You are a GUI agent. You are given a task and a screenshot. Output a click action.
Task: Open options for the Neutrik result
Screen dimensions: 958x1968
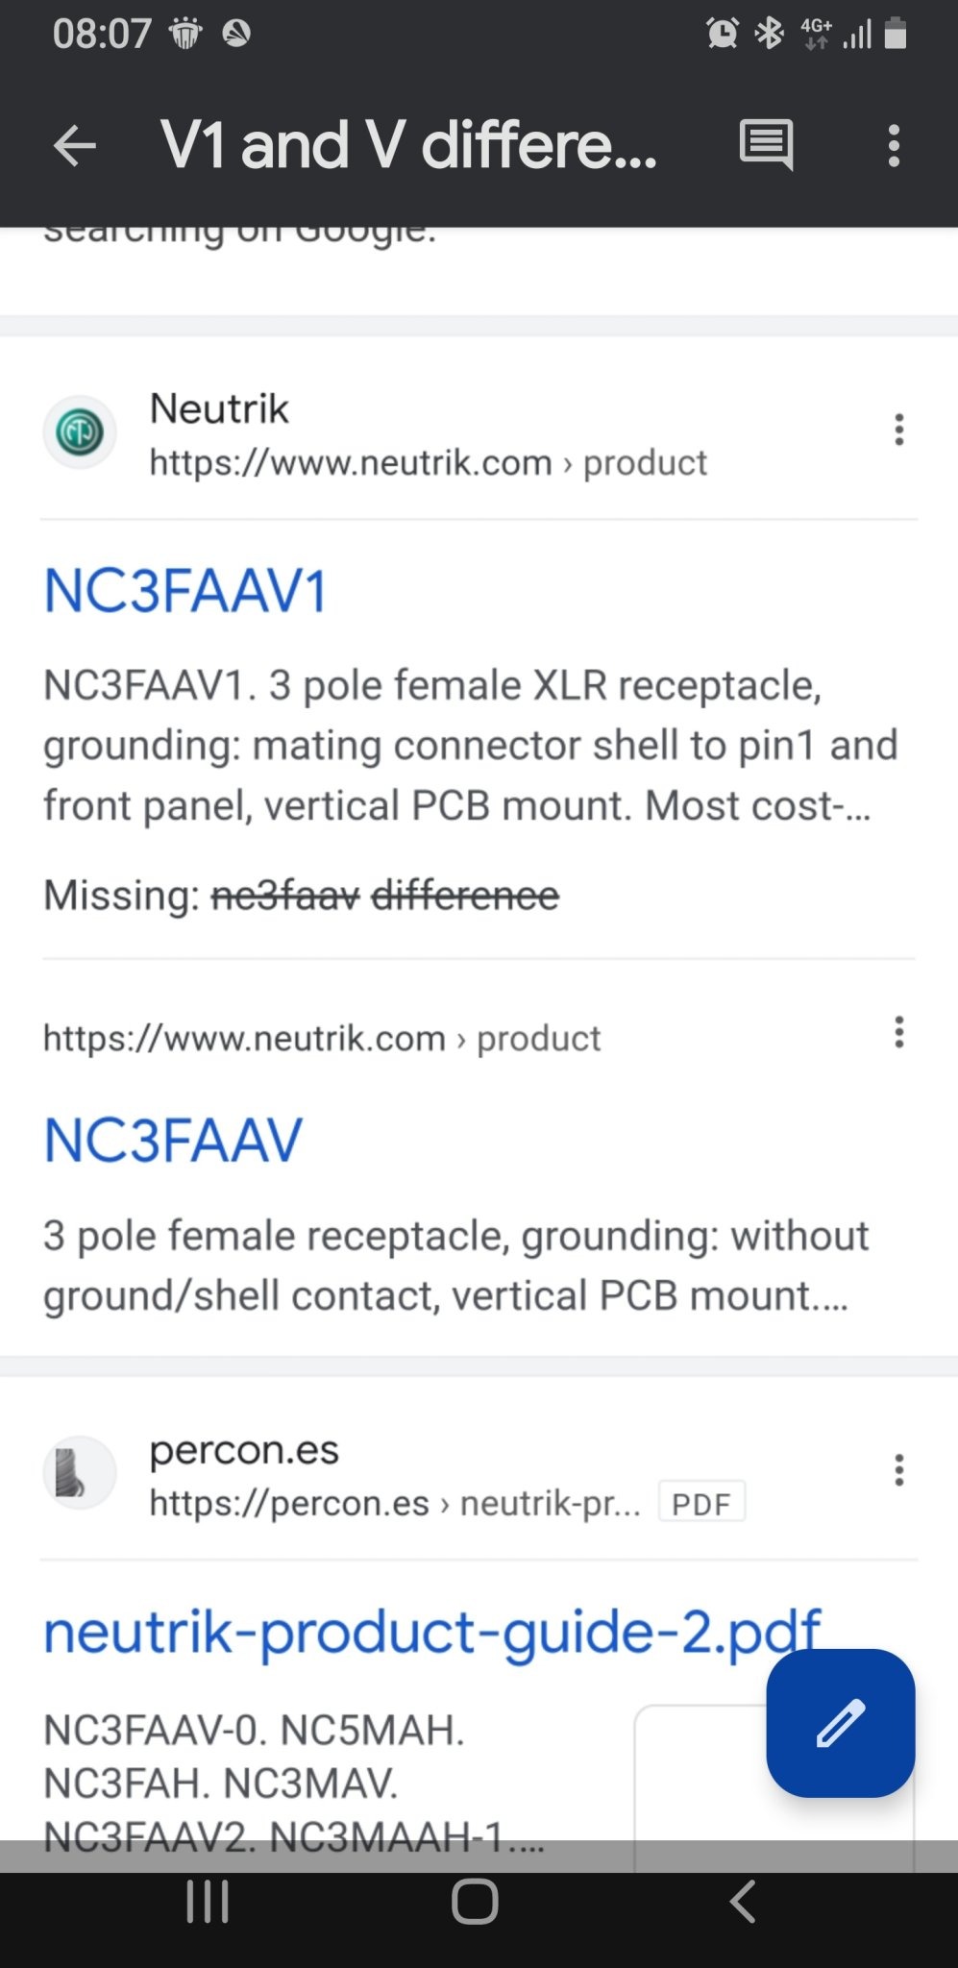898,430
